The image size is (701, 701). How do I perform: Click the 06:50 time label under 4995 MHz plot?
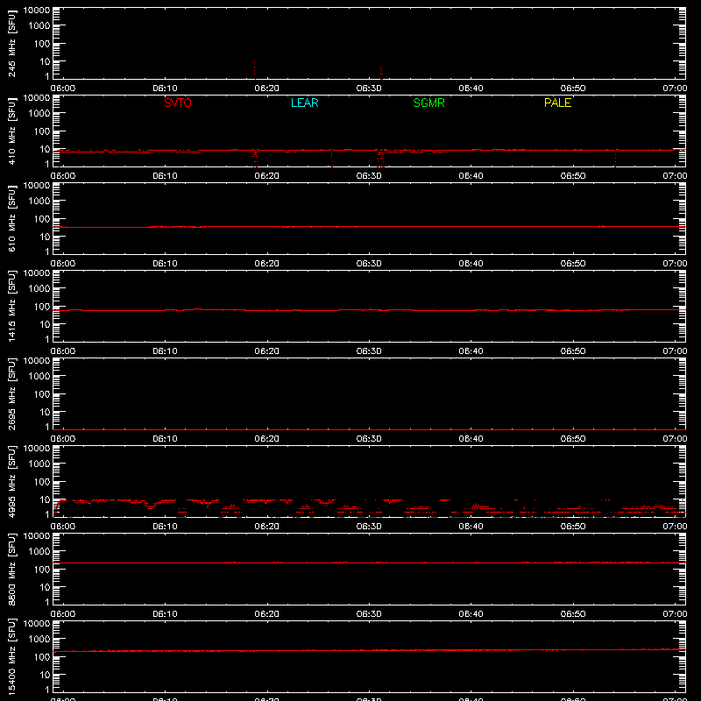click(573, 527)
